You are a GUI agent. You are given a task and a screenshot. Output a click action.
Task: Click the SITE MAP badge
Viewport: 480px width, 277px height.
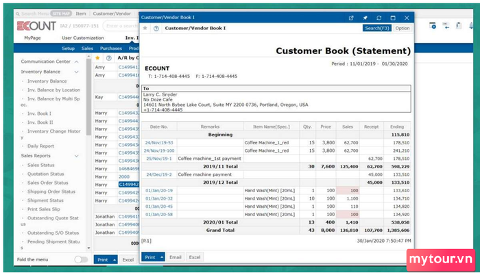61,14
